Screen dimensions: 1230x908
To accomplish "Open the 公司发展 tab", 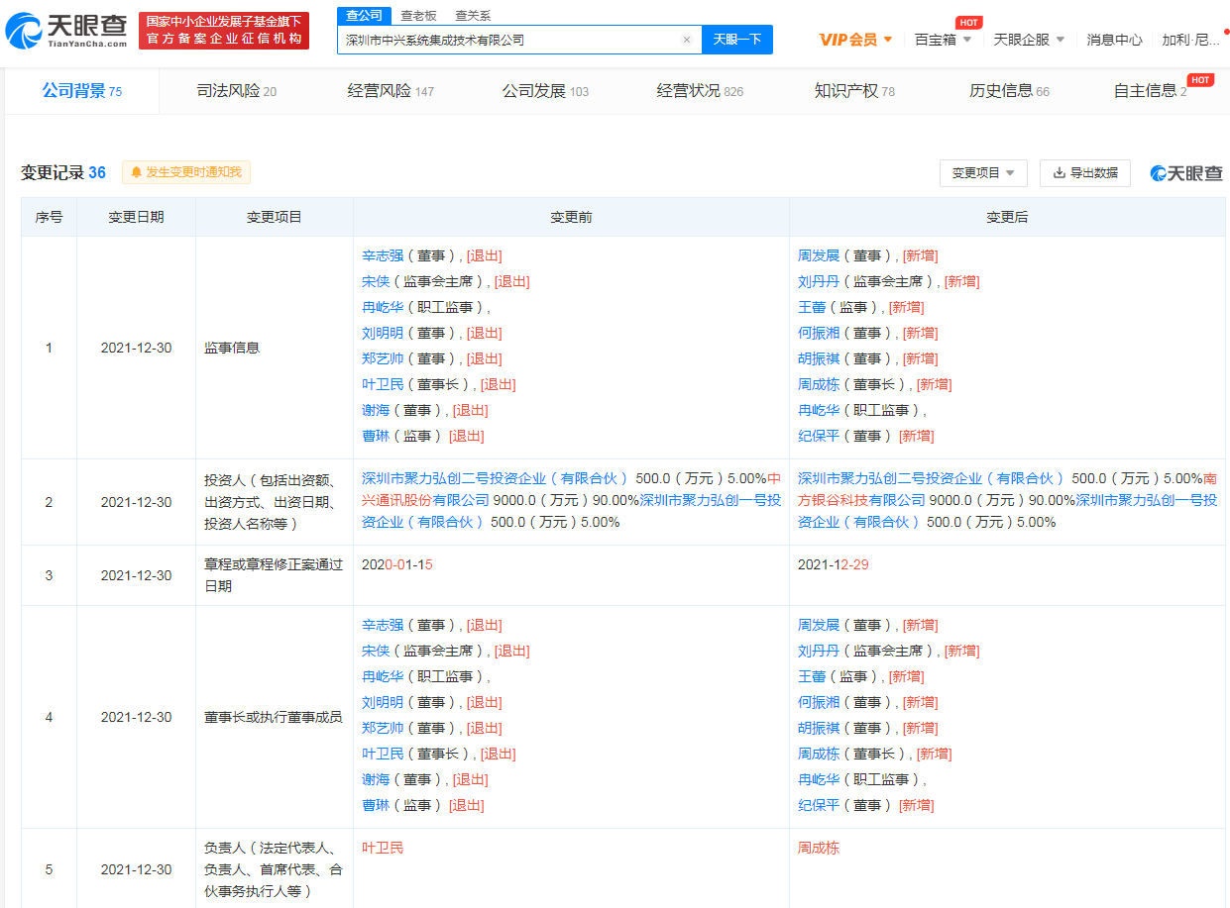I will click(x=545, y=91).
